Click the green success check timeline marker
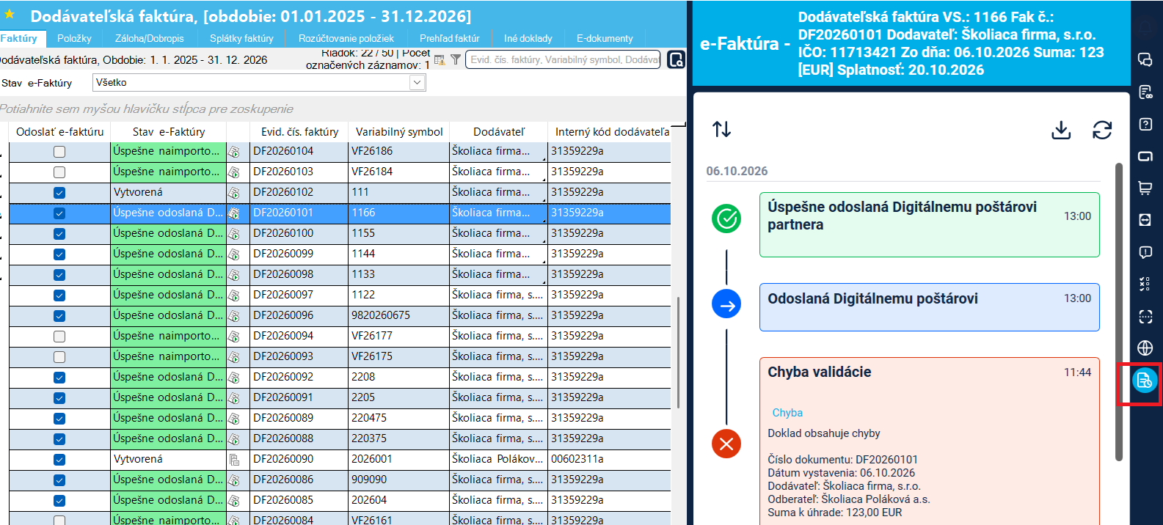The image size is (1163, 525). 726,219
